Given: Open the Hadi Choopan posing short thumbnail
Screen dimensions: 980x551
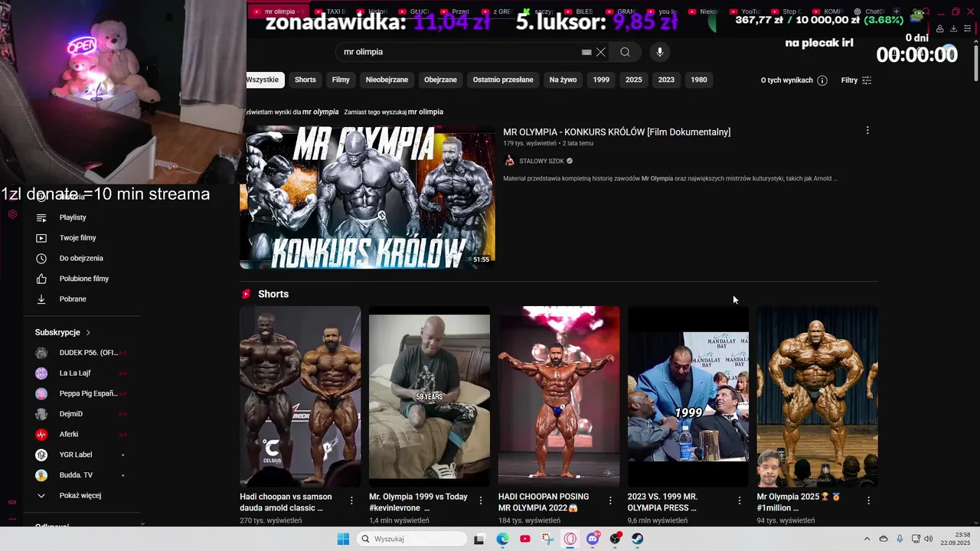Looking at the screenshot, I should pos(559,396).
